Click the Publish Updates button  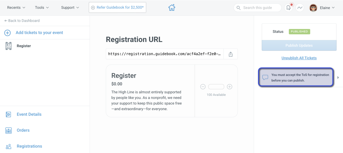[x=299, y=45]
